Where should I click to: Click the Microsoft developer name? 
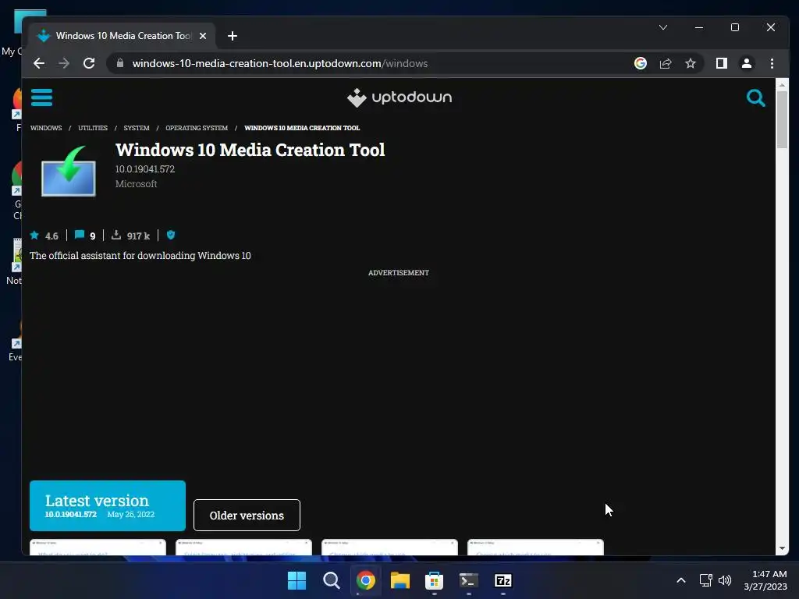[x=136, y=184]
